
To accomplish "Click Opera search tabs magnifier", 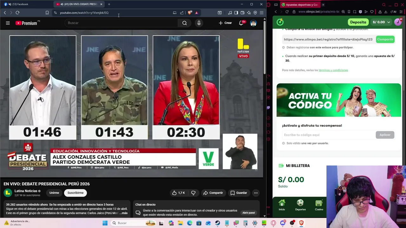I will point(384,5).
